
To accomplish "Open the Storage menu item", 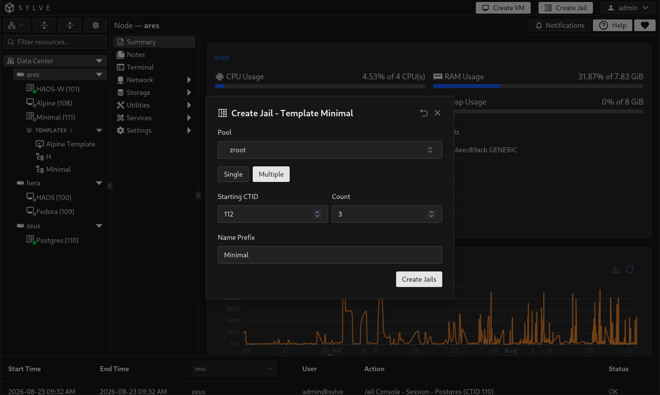I will 155,92.
